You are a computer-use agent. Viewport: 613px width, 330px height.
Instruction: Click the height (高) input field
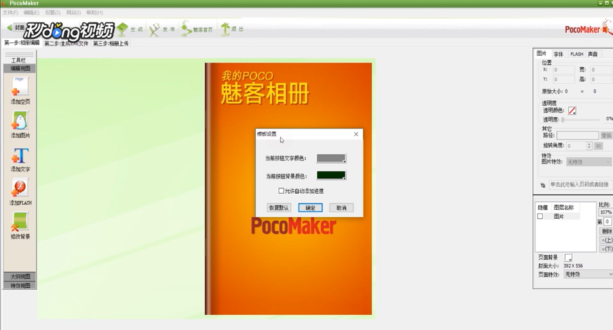click(601, 79)
